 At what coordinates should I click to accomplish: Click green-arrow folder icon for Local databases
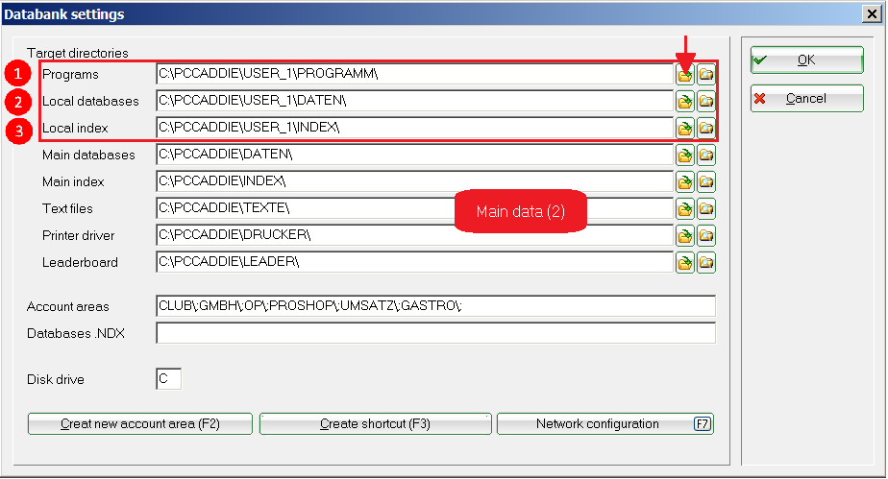[685, 101]
